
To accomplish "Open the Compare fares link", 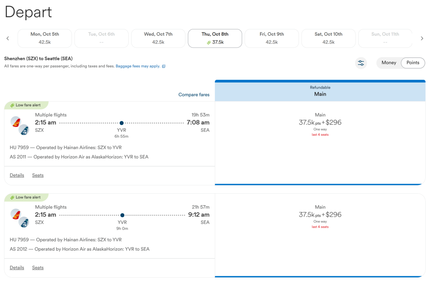I will [x=194, y=94].
